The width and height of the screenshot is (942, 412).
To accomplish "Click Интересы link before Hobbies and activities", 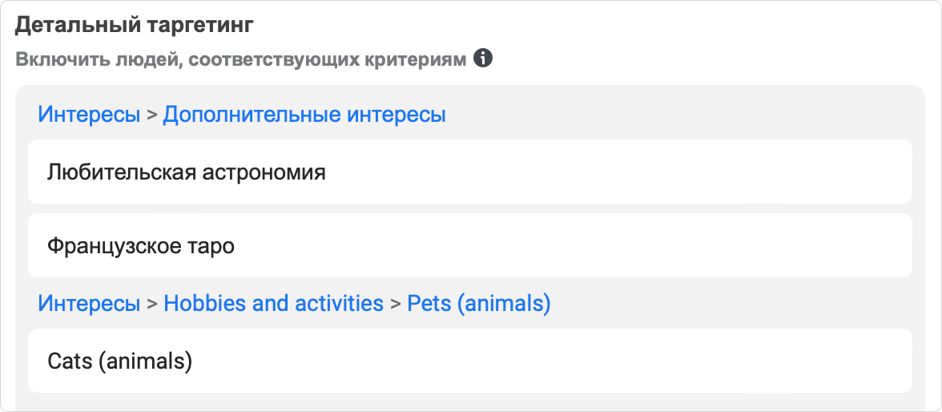I will (89, 304).
